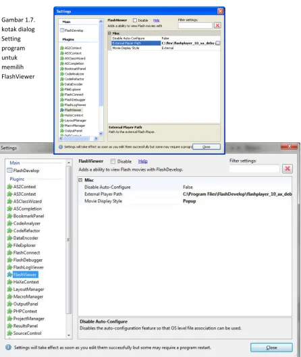Select AS2Context in upper Settings dialog
The height and width of the screenshot is (357, 301).
(71, 48)
